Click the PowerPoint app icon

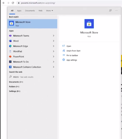point(10,56)
